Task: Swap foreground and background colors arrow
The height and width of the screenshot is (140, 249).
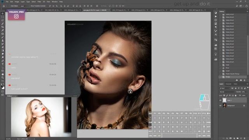Action: click(4, 84)
